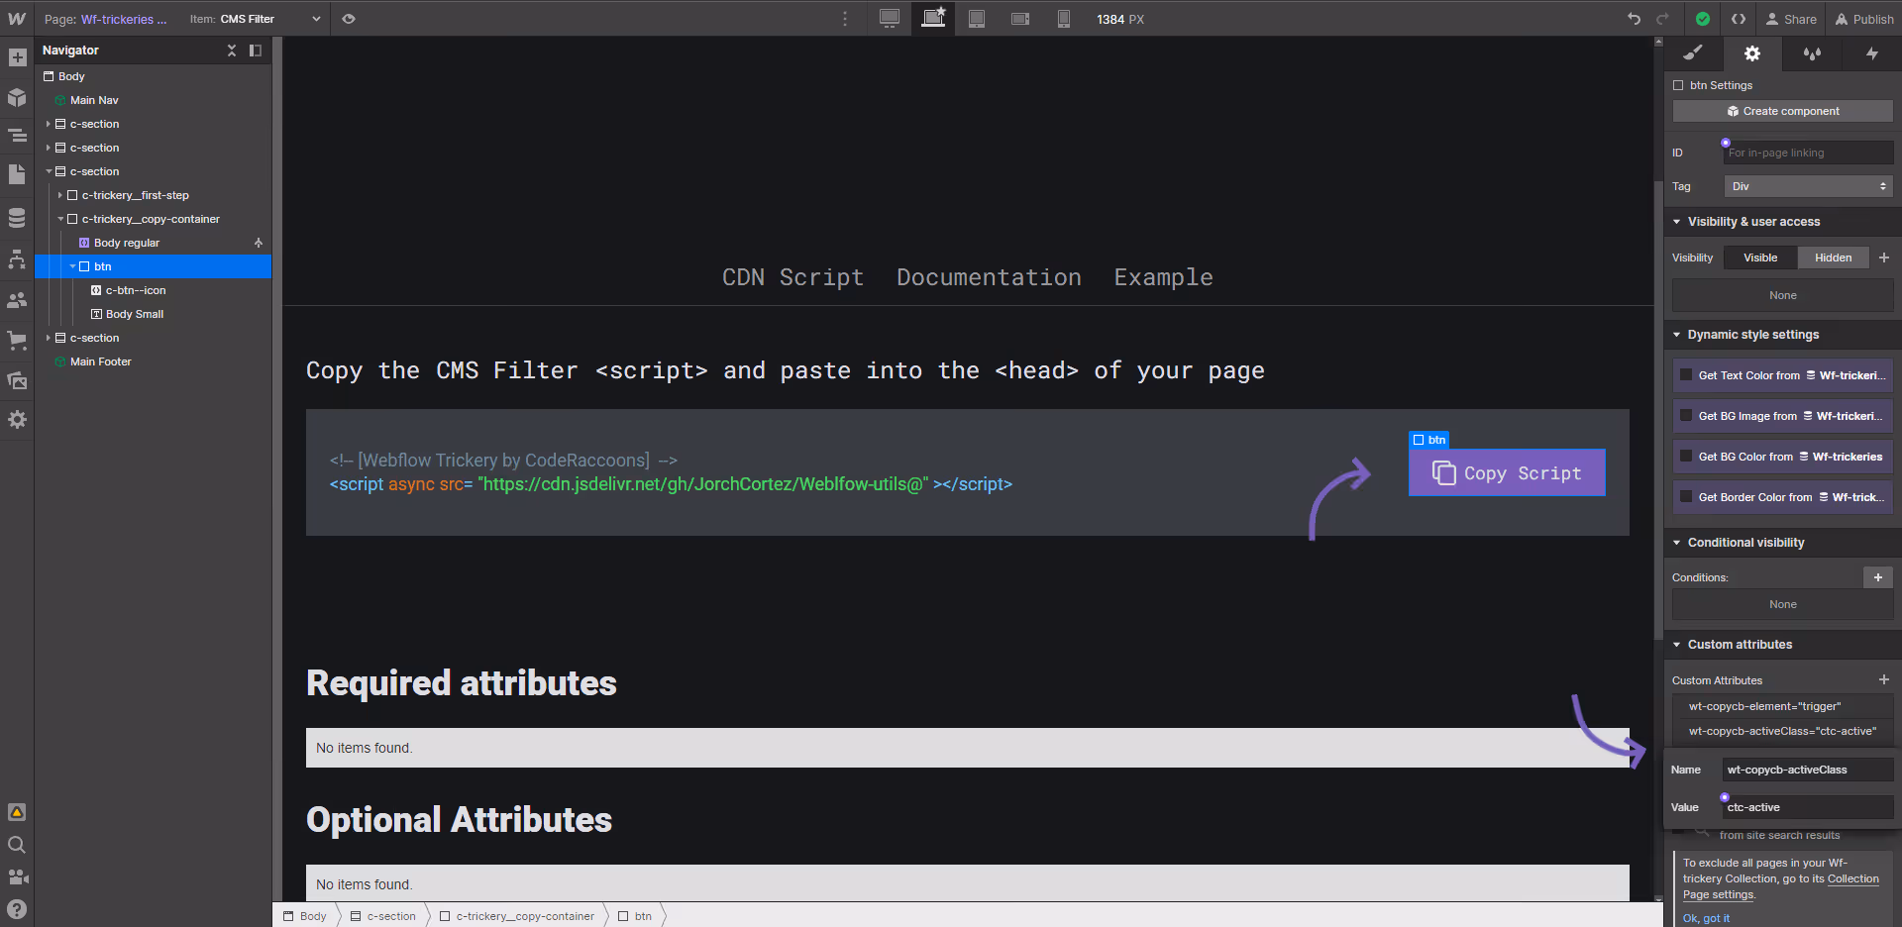Open the Tag Div dropdown

point(1808,186)
